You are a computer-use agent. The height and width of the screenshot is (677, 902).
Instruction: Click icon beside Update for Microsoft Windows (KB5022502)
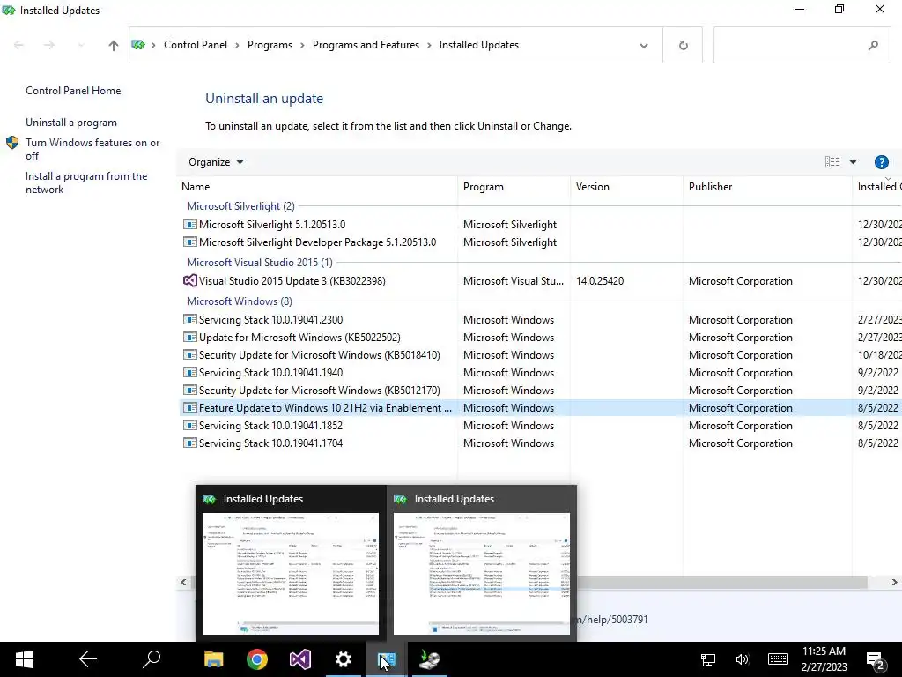click(190, 338)
